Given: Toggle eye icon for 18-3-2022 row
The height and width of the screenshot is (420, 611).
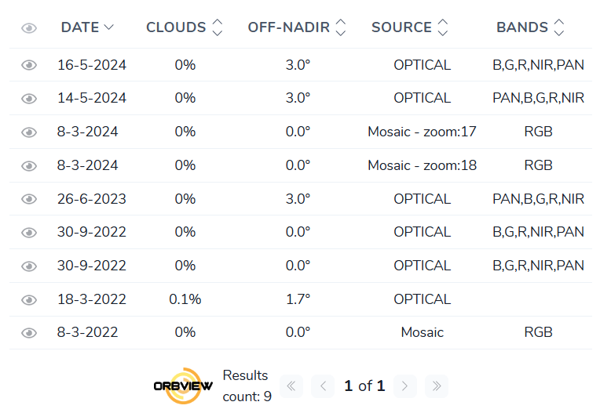Looking at the screenshot, I should [x=29, y=300].
